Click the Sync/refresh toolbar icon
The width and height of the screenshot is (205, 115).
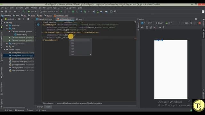tap(10, 11)
